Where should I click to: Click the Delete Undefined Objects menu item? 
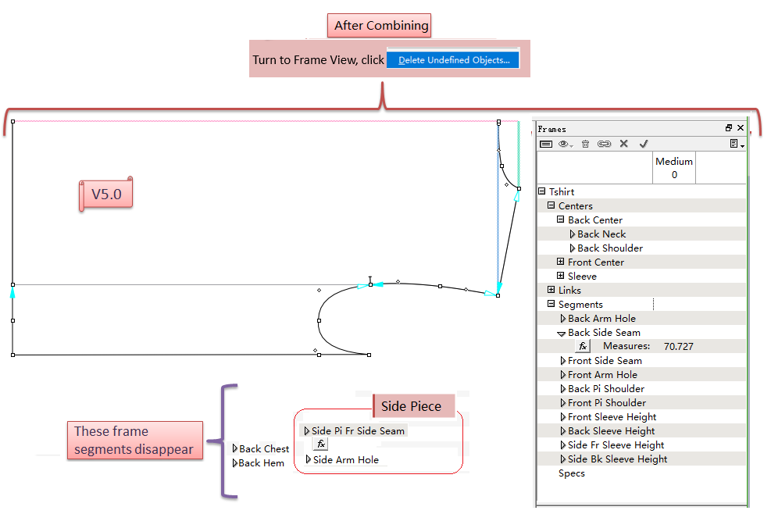click(453, 60)
